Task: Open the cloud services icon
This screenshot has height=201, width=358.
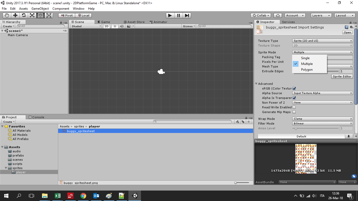Action: pos(278,15)
